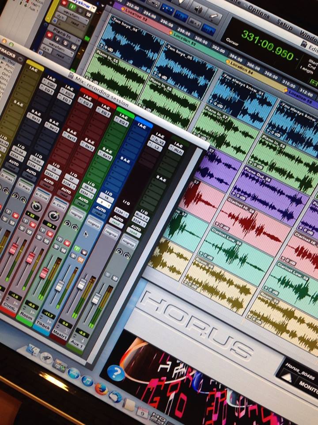The height and width of the screenshot is (425, 318).
Task: Open the Aux 1 nogrop group selector
Action: click(x=128, y=242)
